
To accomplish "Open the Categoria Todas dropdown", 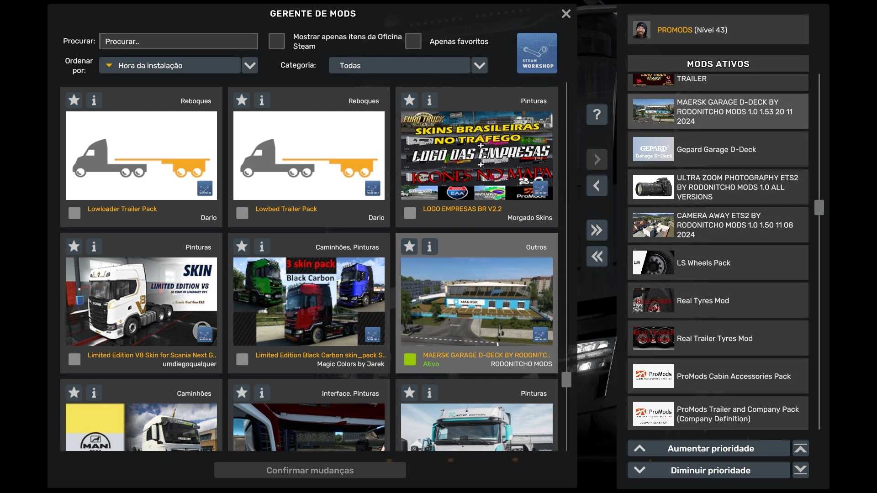I will coord(479,65).
